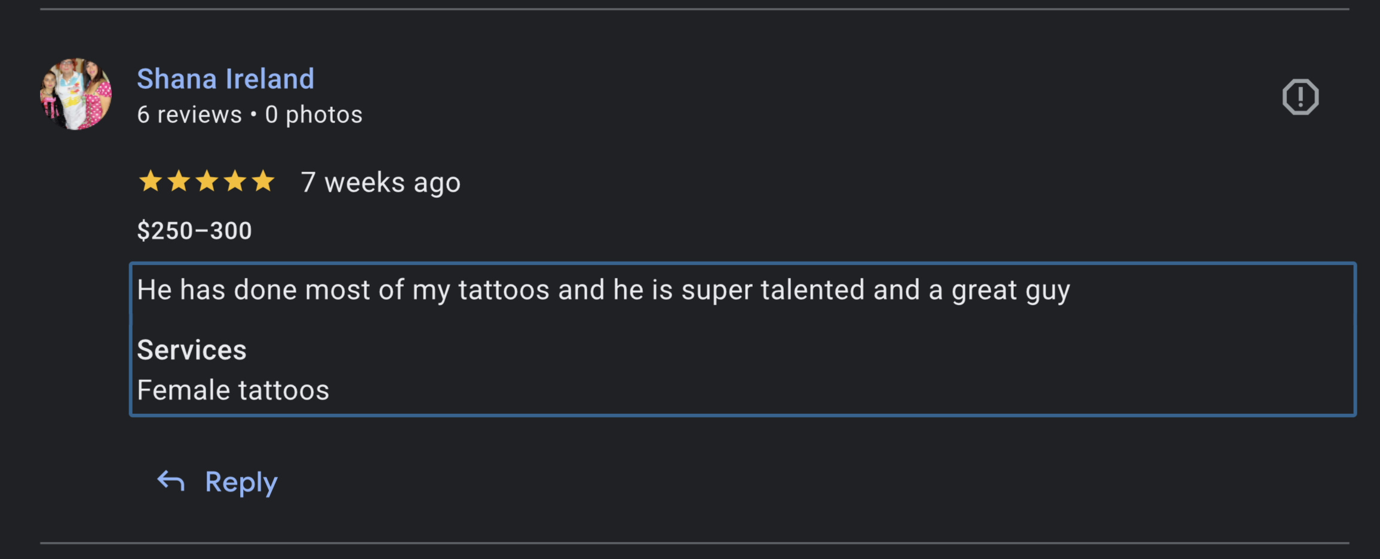Flag Shana Ireland's review as inappropriate
The height and width of the screenshot is (559, 1380).
click(1300, 97)
